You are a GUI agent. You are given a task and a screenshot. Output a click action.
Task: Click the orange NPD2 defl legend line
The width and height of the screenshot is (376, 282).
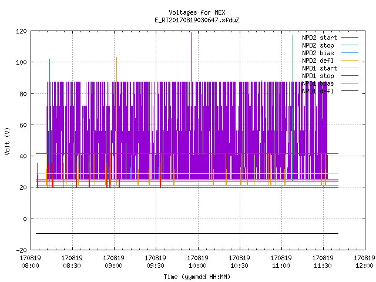[350, 60]
